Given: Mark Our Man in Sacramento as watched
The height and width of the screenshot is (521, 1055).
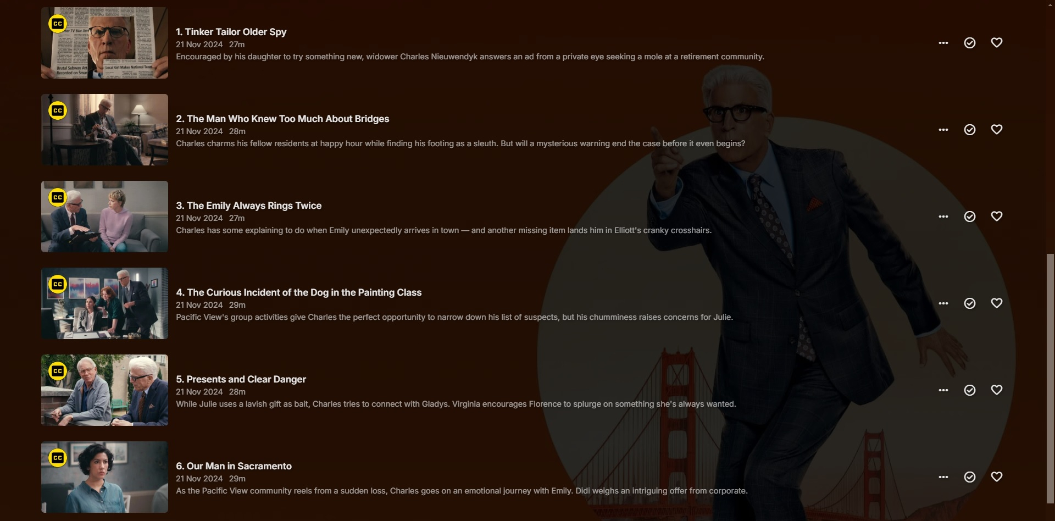Looking at the screenshot, I should coord(970,477).
